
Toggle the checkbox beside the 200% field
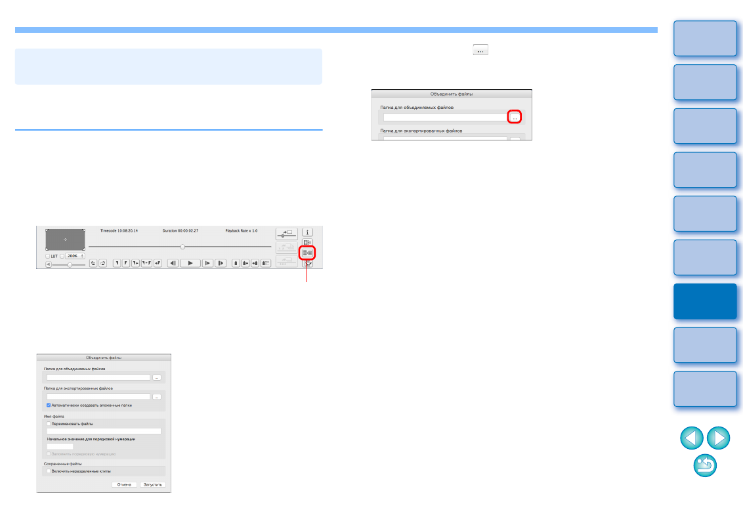(62, 257)
